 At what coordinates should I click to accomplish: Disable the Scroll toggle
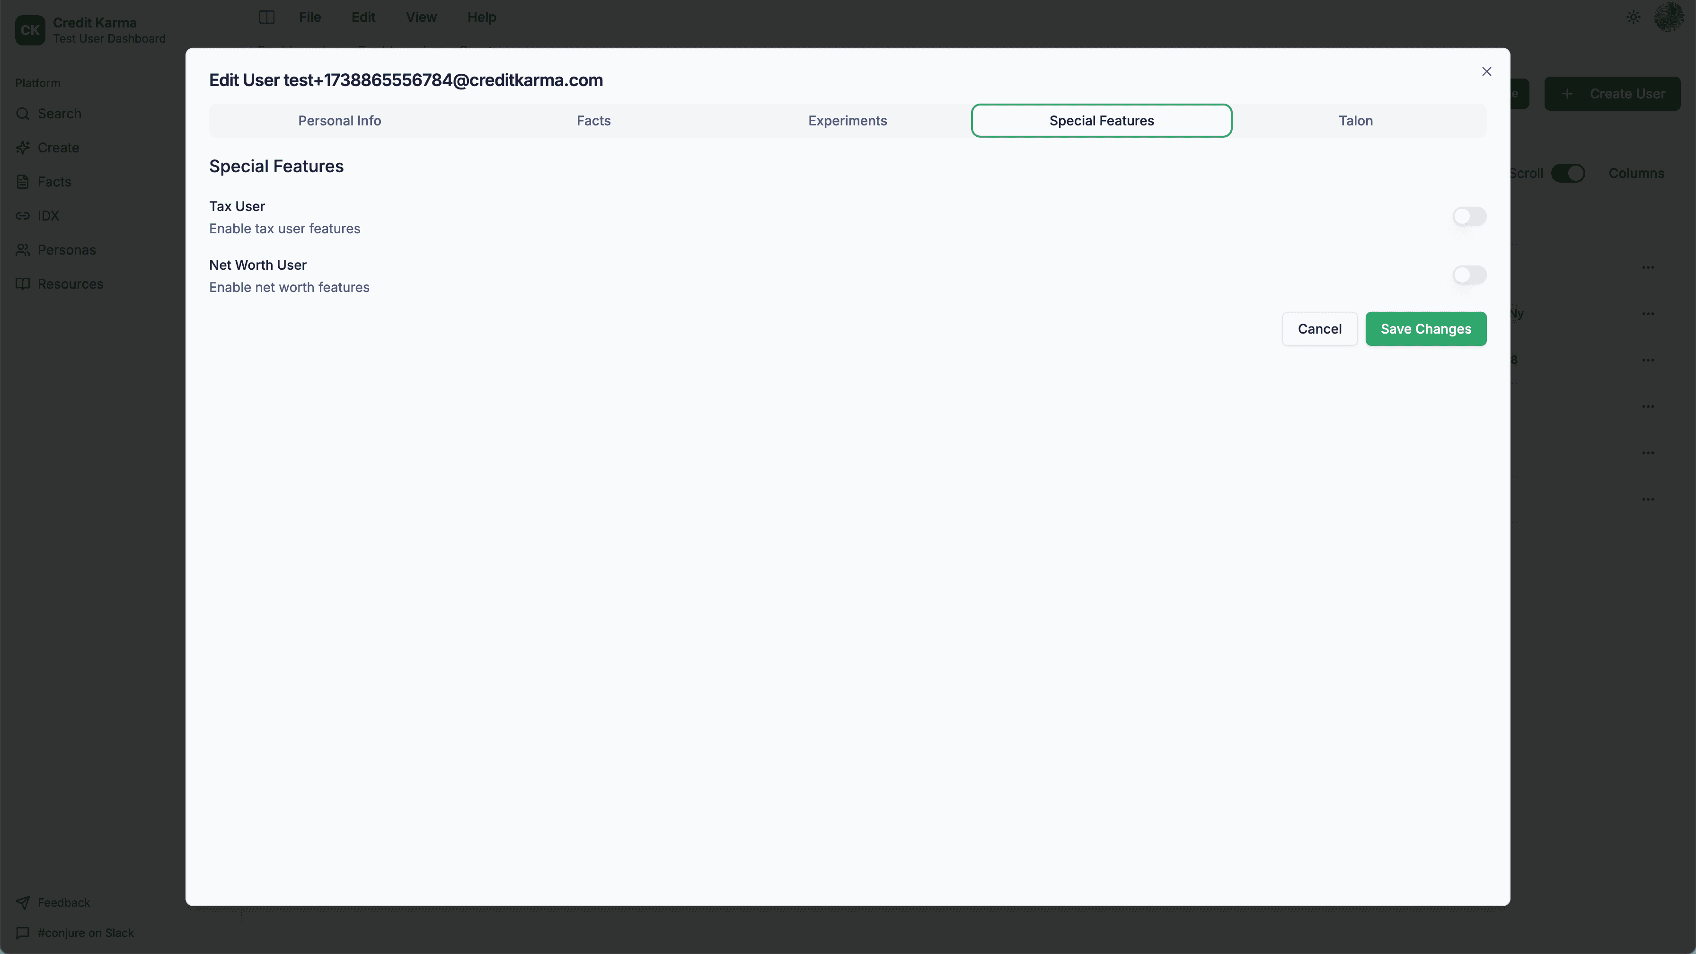point(1569,173)
